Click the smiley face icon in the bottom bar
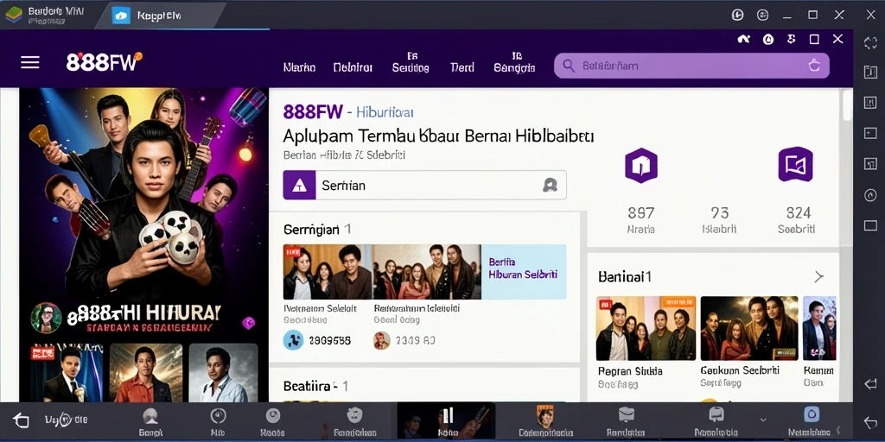Image resolution: width=885 pixels, height=442 pixels. (x=354, y=415)
